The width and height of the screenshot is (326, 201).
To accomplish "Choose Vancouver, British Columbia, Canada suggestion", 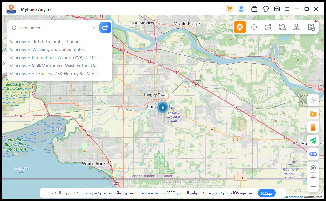I will pyautogui.click(x=45, y=41).
